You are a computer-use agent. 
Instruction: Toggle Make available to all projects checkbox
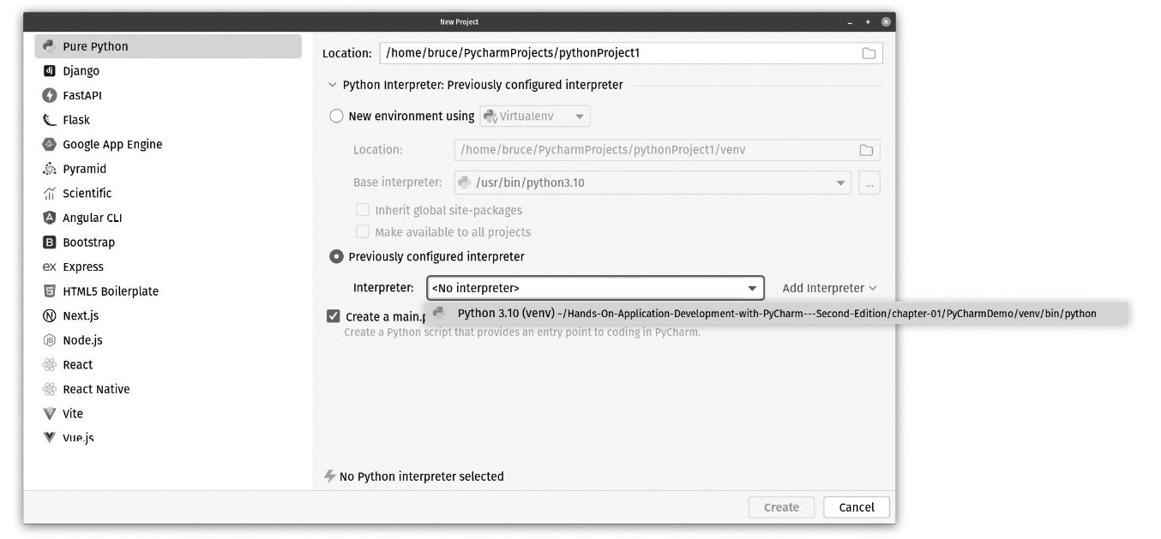click(x=362, y=231)
